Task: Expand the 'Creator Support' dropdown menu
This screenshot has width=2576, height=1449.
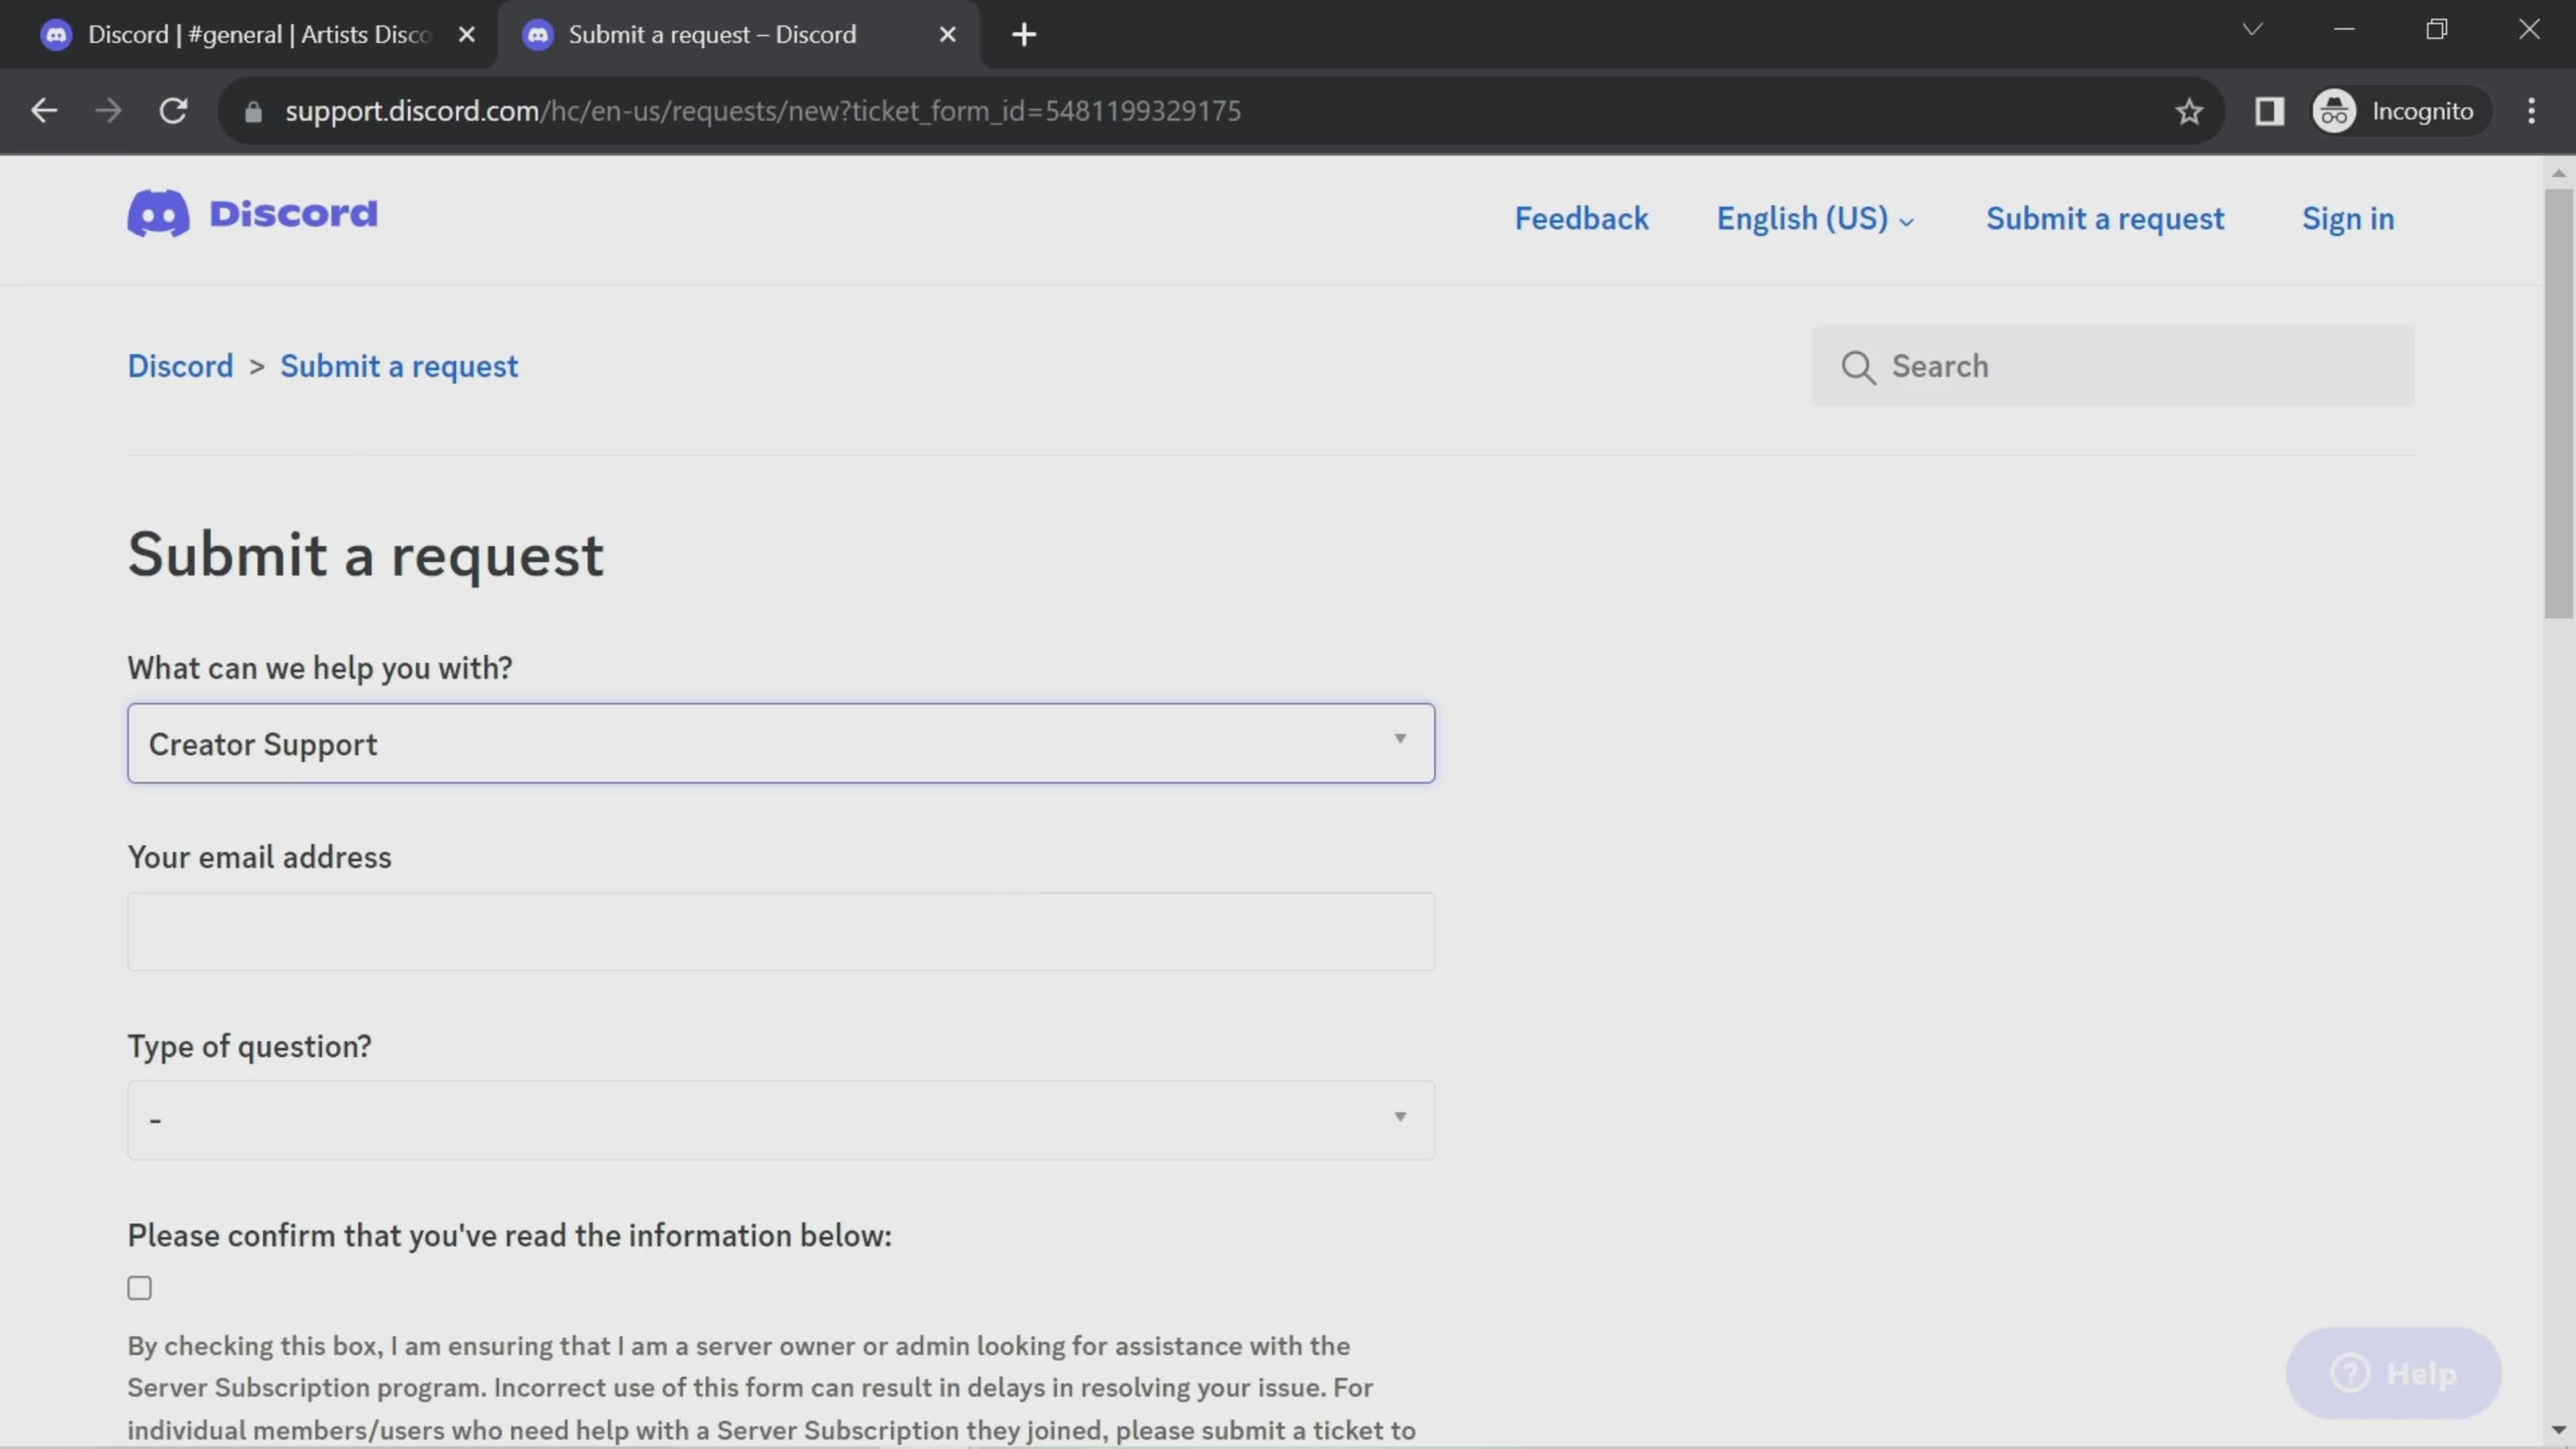Action: tap(780, 741)
